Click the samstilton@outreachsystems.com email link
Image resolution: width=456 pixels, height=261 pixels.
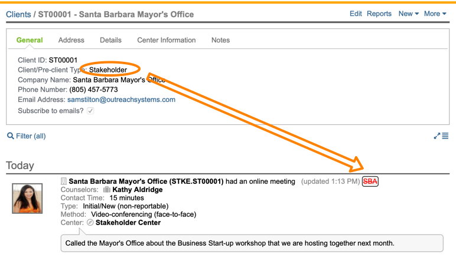[121, 100]
